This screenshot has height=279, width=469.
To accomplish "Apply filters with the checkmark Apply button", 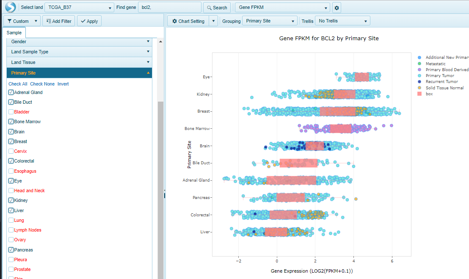I will pos(89,21).
